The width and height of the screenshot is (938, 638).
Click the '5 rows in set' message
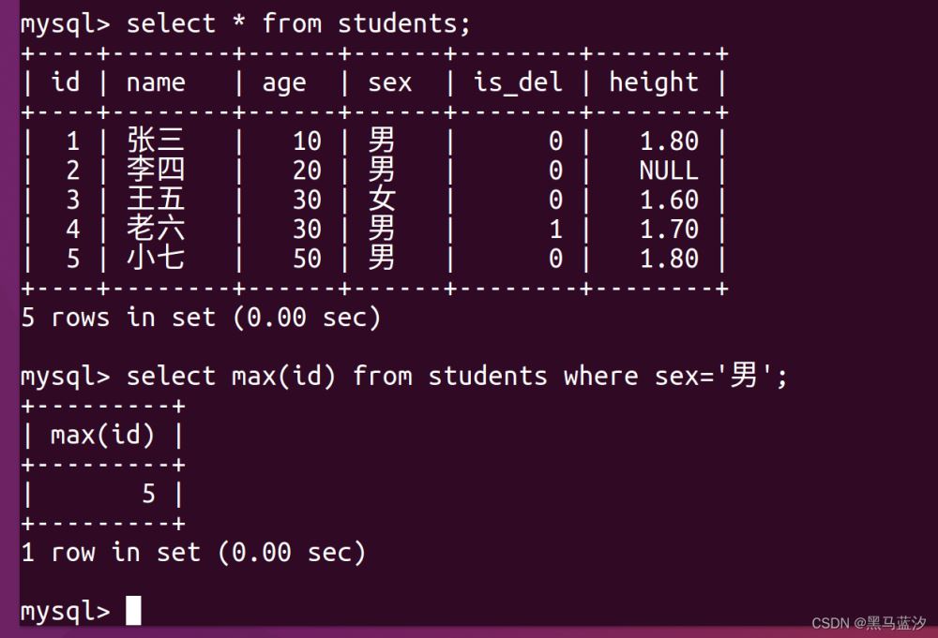(x=201, y=318)
